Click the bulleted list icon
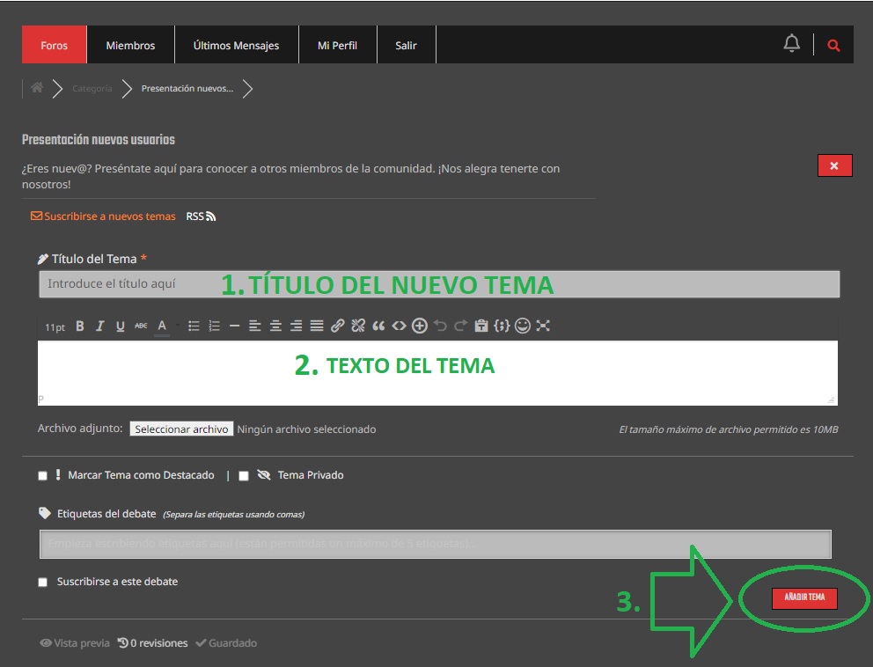The image size is (873, 667). click(x=194, y=326)
